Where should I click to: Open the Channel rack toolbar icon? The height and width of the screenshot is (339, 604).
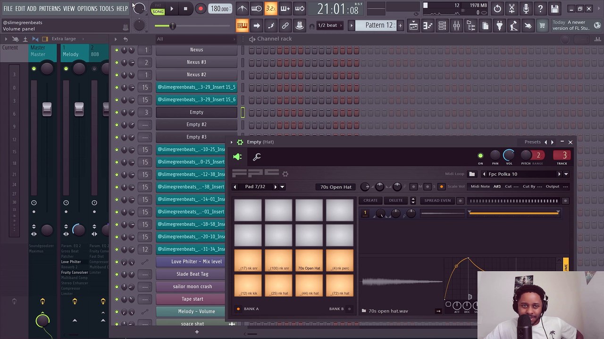tap(442, 26)
